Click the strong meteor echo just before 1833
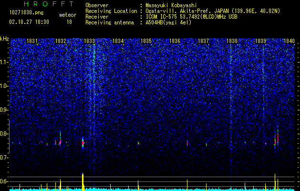This screenshot has height=191, width=300. (83, 142)
